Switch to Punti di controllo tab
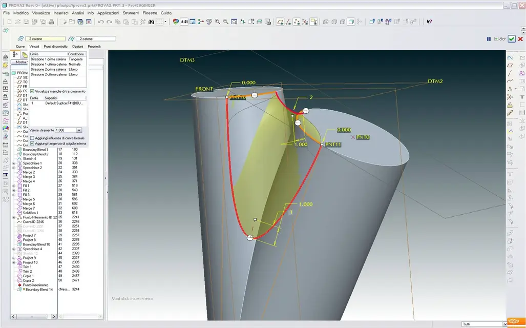The width and height of the screenshot is (526, 328). (x=56, y=46)
